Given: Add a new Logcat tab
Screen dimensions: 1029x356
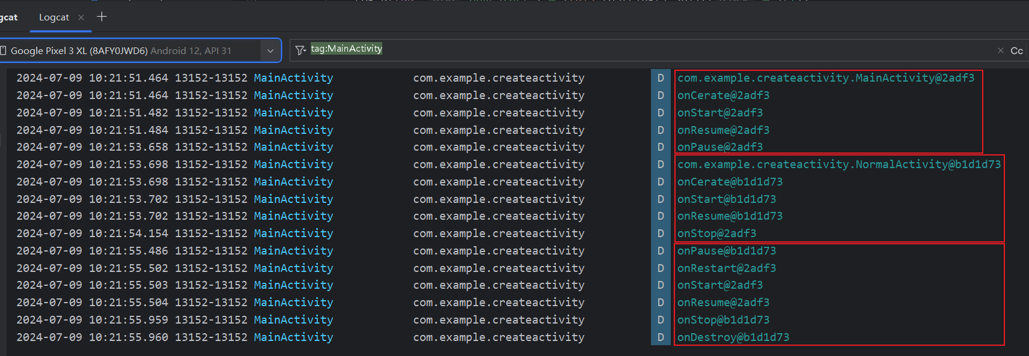Looking at the screenshot, I should coord(102,17).
